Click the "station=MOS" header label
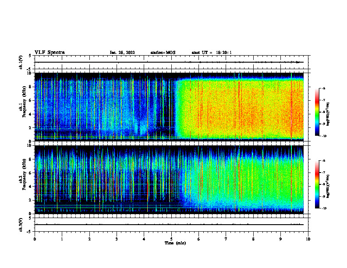 pyautogui.click(x=163, y=53)
